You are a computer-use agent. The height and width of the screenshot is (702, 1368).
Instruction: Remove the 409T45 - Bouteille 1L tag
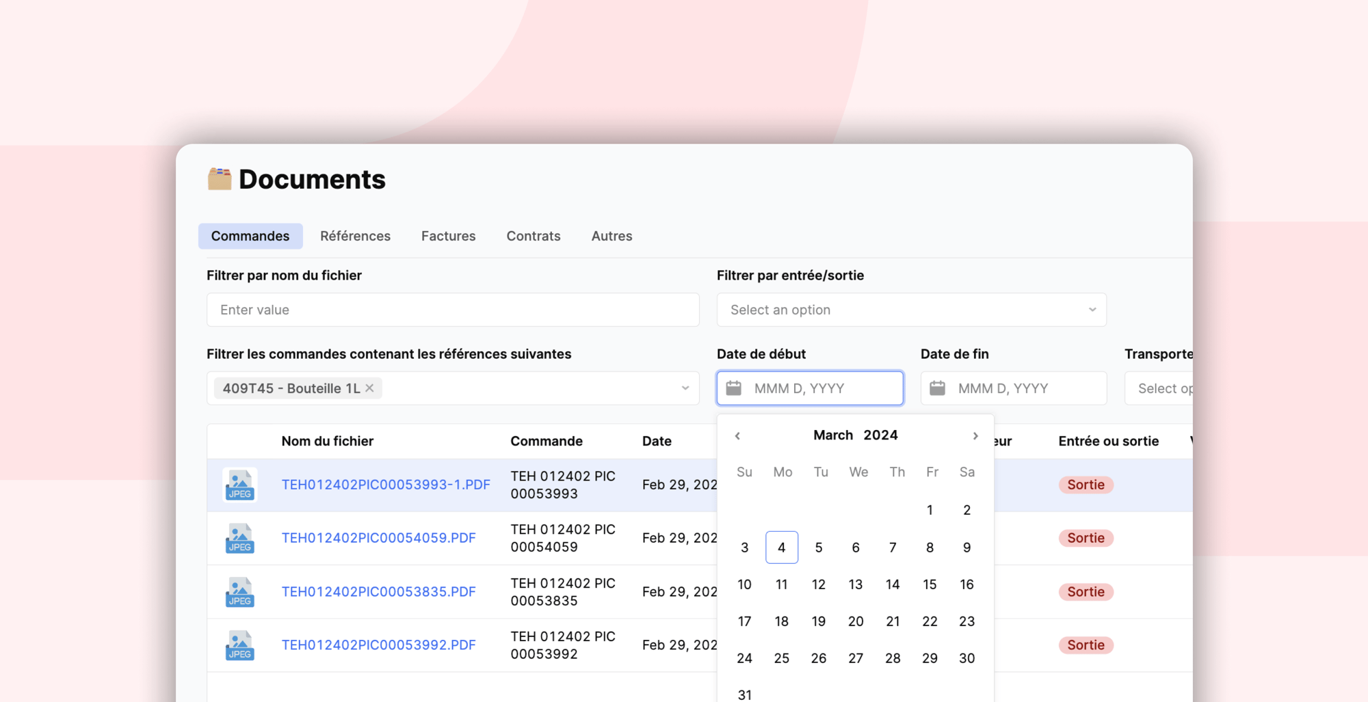369,388
